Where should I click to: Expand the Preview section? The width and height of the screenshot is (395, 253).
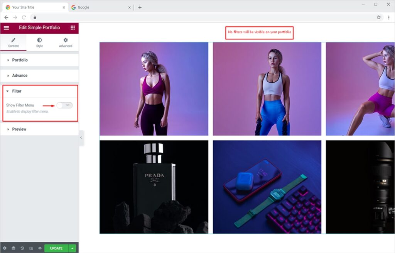click(x=19, y=129)
